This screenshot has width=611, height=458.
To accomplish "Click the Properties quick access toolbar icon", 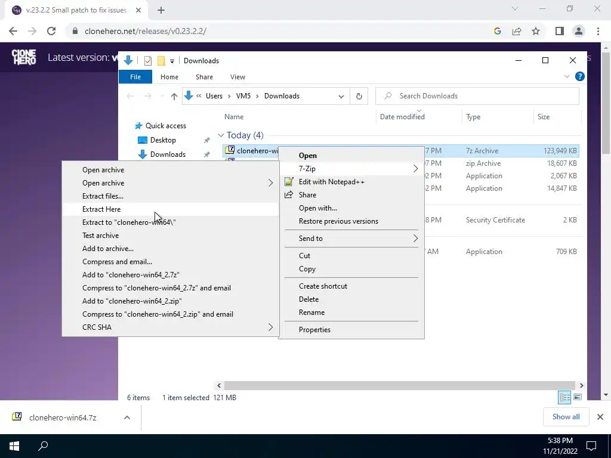I will point(148,61).
